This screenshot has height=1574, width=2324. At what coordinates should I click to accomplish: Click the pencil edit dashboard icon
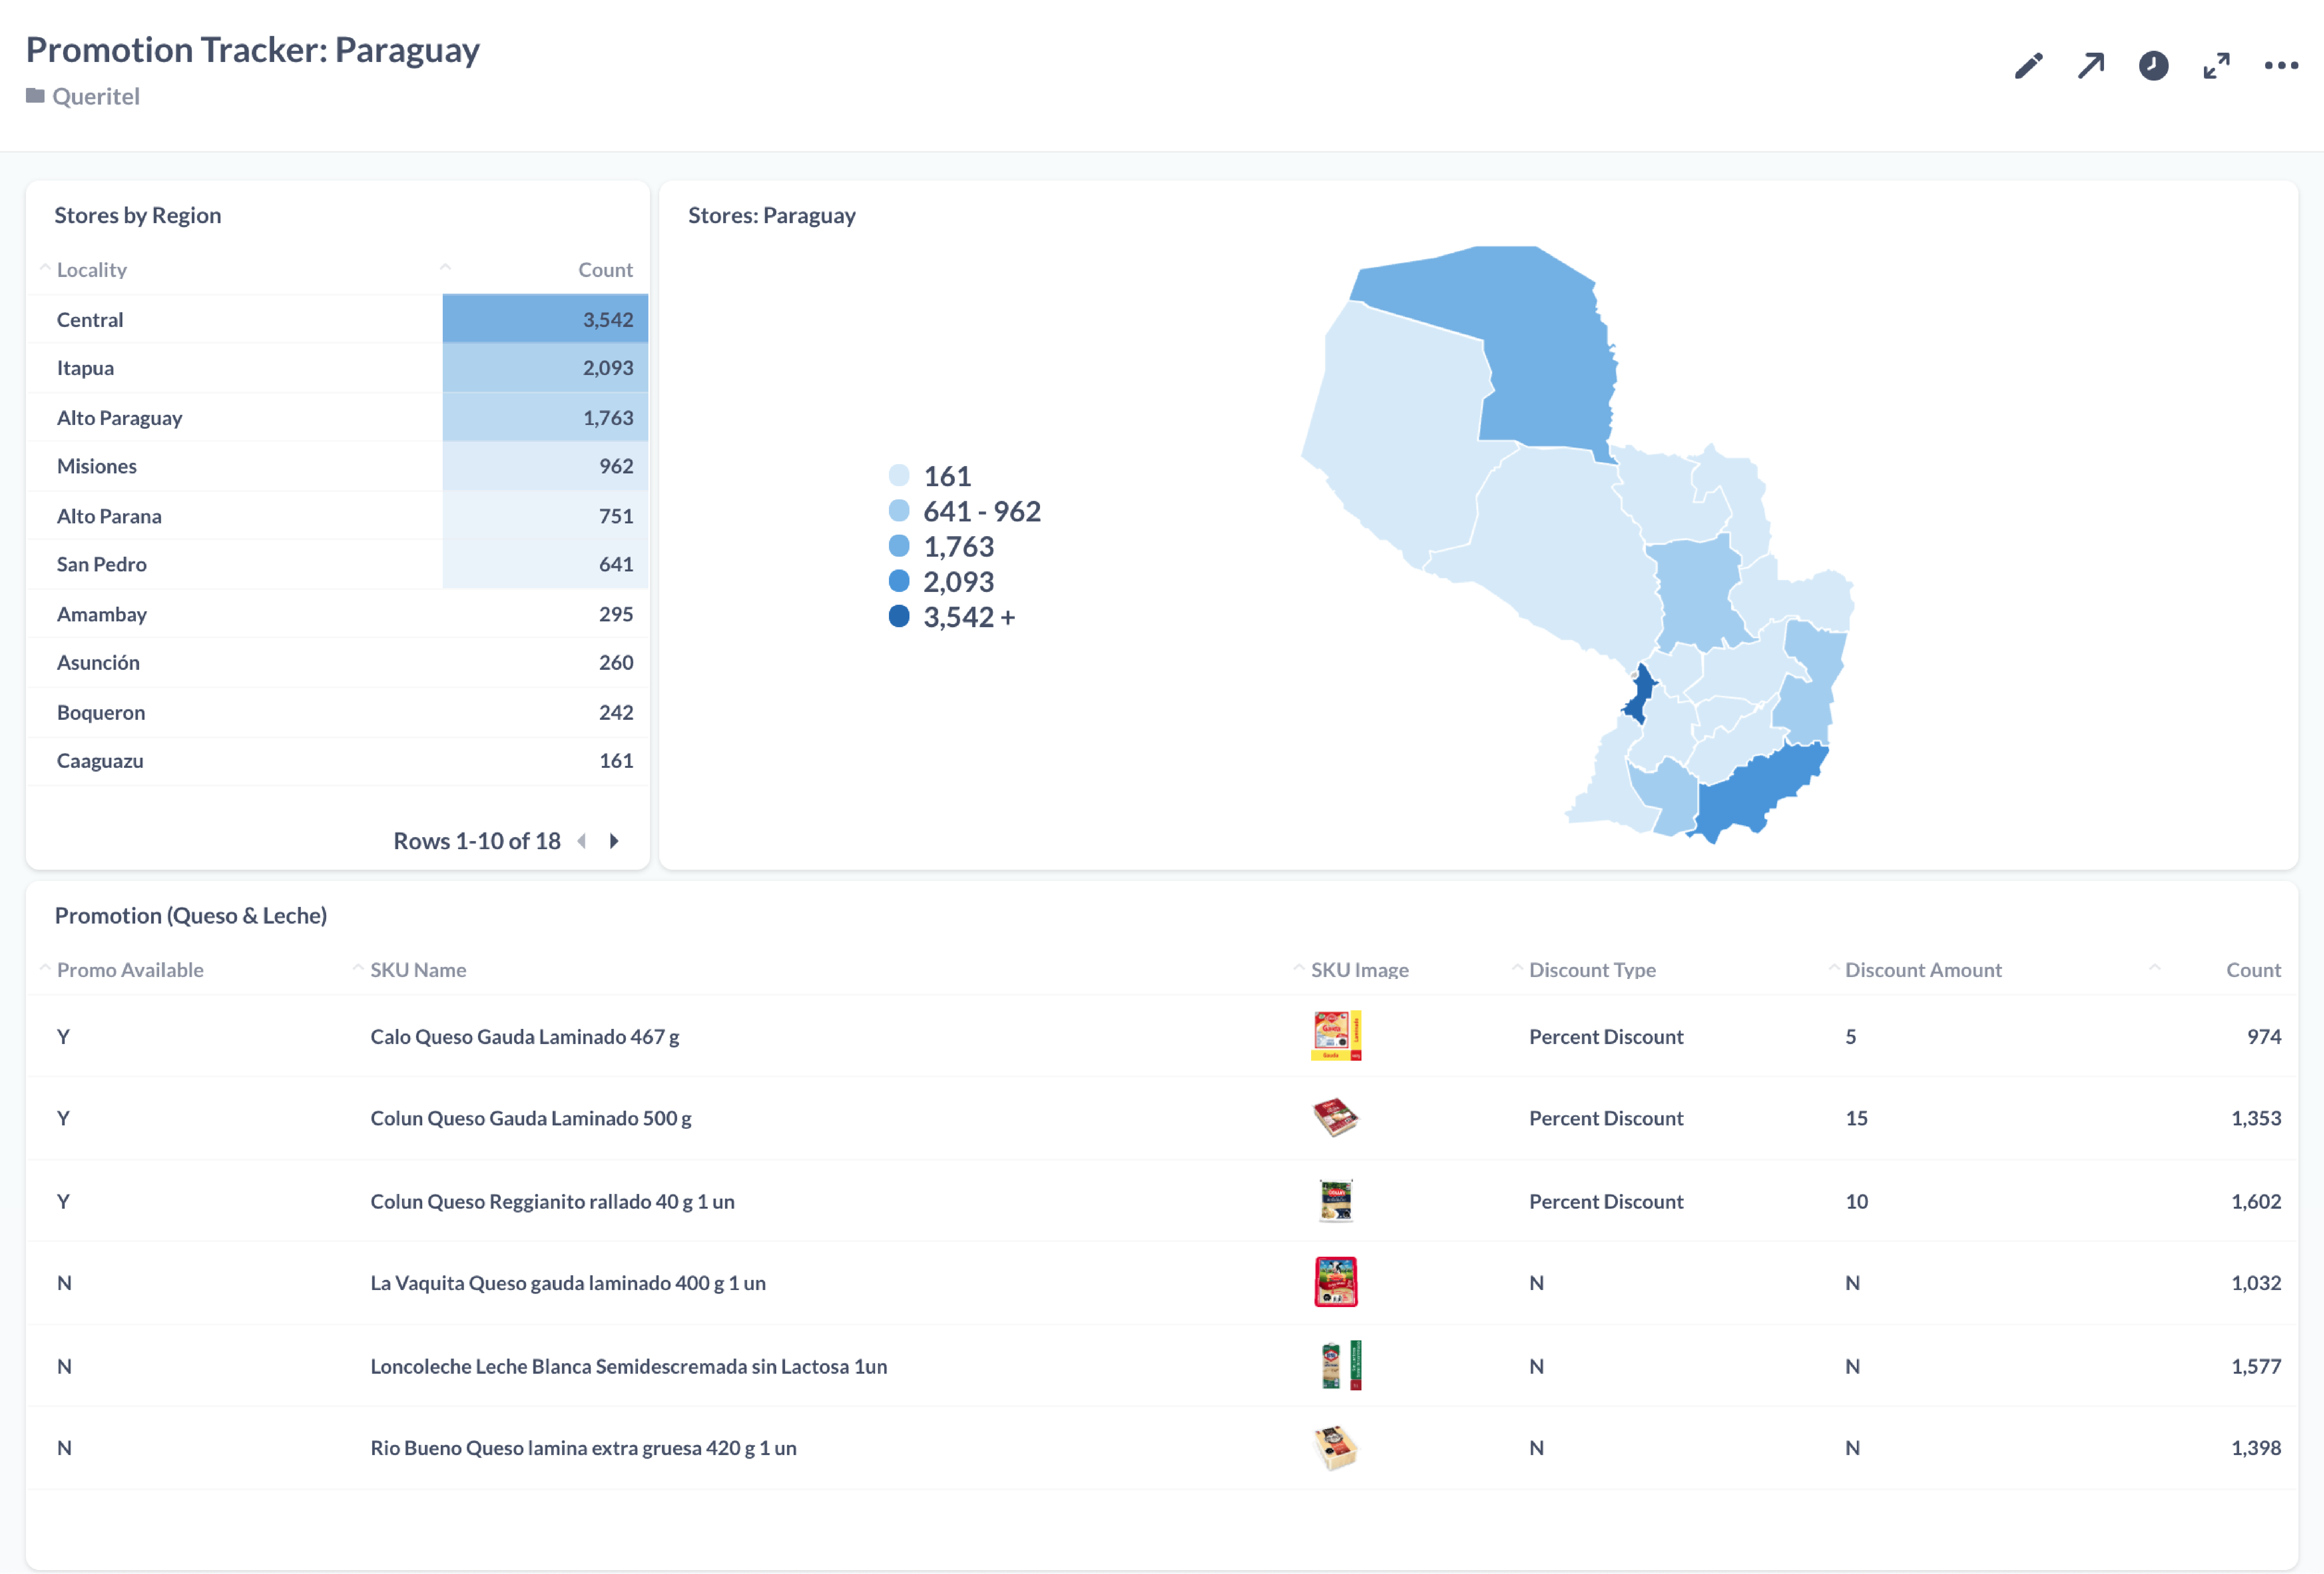point(2028,66)
